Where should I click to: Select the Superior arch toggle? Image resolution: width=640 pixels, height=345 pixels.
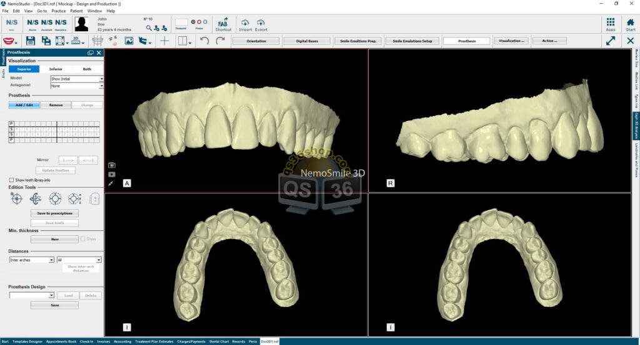(x=24, y=69)
